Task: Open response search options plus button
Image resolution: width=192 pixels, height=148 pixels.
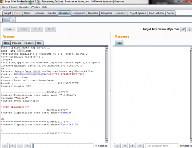Action: pos(132,146)
